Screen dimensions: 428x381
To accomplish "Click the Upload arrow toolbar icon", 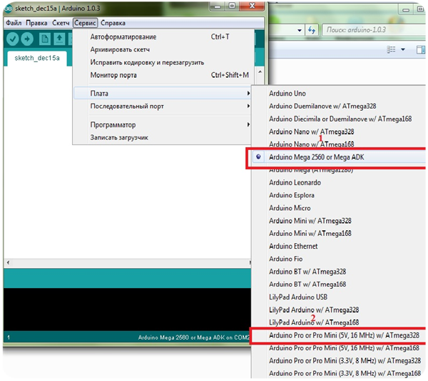I will 27,39.
